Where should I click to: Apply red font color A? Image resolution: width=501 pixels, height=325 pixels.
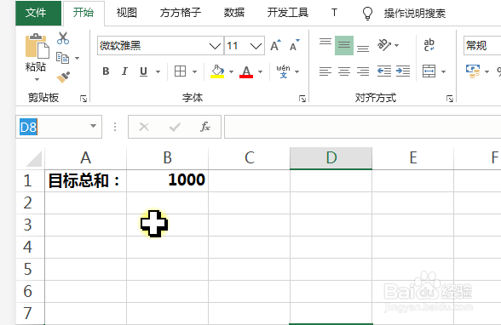[246, 71]
